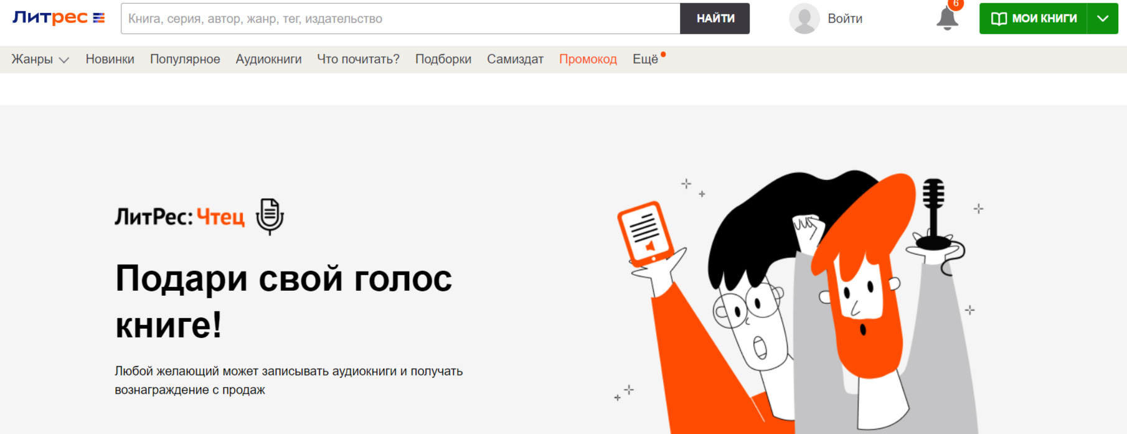This screenshot has width=1127, height=434.
Task: Click the book icon in Мои книги
Action: click(x=999, y=19)
